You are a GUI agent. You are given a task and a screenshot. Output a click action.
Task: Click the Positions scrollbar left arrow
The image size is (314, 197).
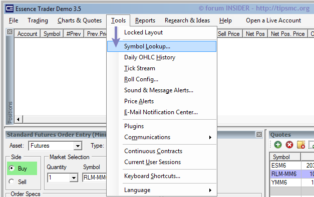(x=19, y=119)
